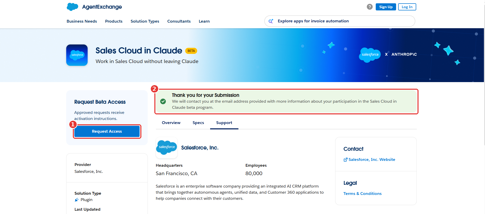Open the Learn menu item
This screenshot has width=485, height=214.
click(204, 21)
